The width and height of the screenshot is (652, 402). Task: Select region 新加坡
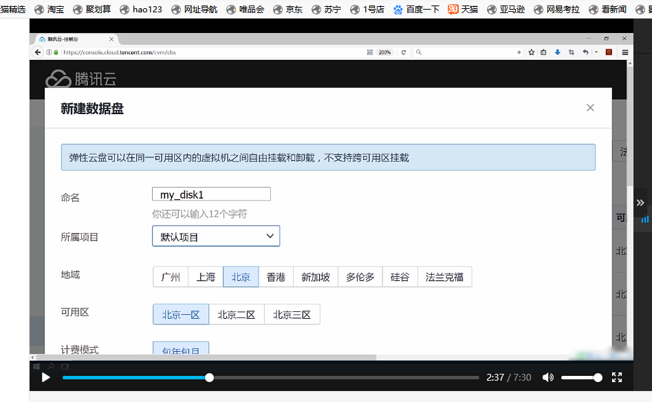(x=316, y=276)
